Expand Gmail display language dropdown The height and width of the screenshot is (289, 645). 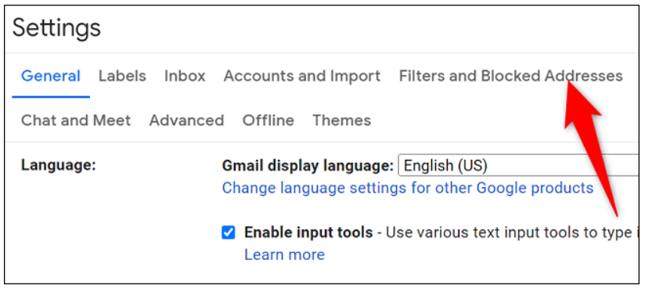tap(518, 165)
